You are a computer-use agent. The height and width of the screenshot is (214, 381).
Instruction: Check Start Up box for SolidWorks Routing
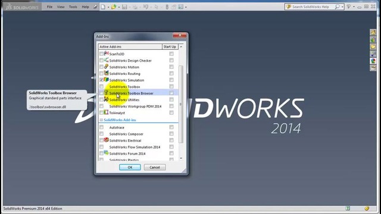pyautogui.click(x=171, y=73)
